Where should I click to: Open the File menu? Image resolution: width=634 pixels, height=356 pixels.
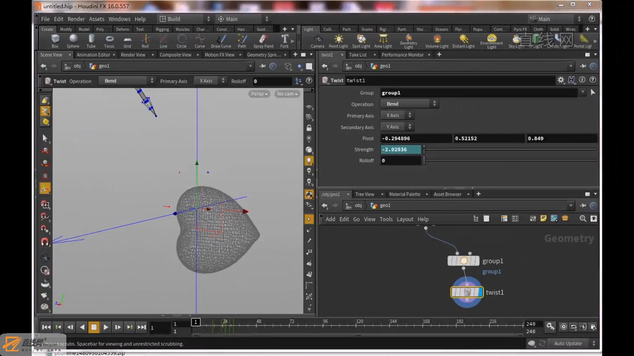click(x=45, y=19)
